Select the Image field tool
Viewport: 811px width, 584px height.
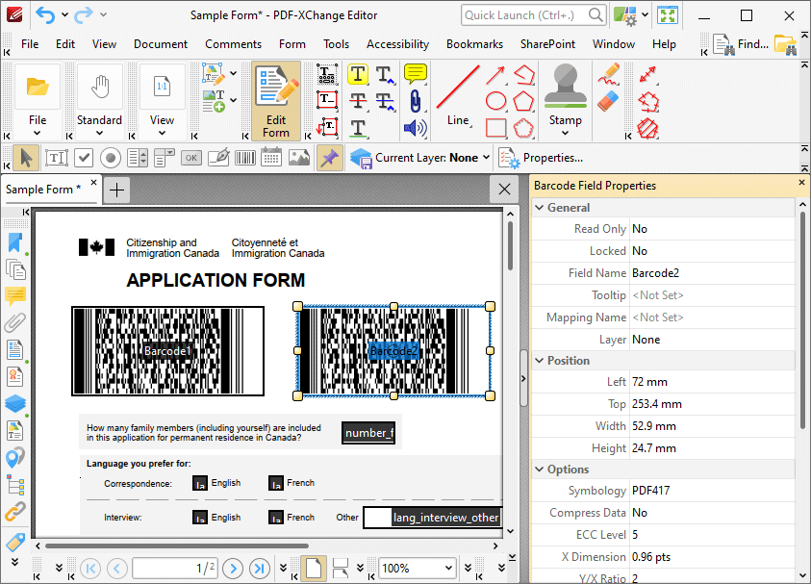pyautogui.click(x=299, y=158)
